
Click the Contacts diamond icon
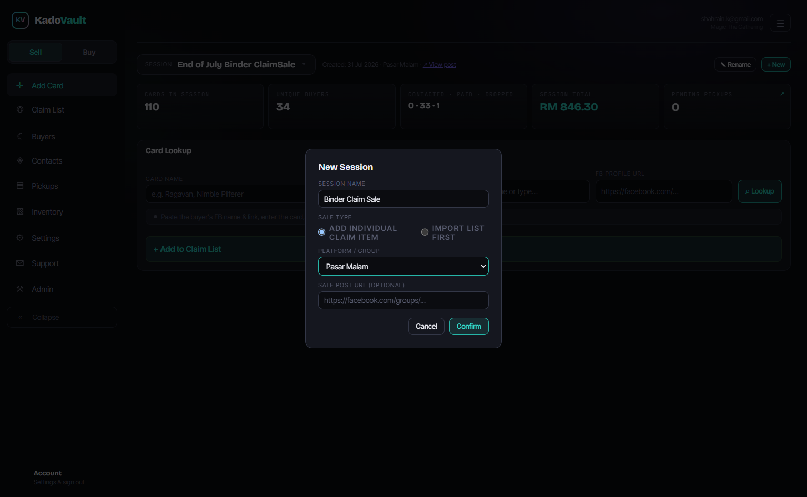coord(20,160)
